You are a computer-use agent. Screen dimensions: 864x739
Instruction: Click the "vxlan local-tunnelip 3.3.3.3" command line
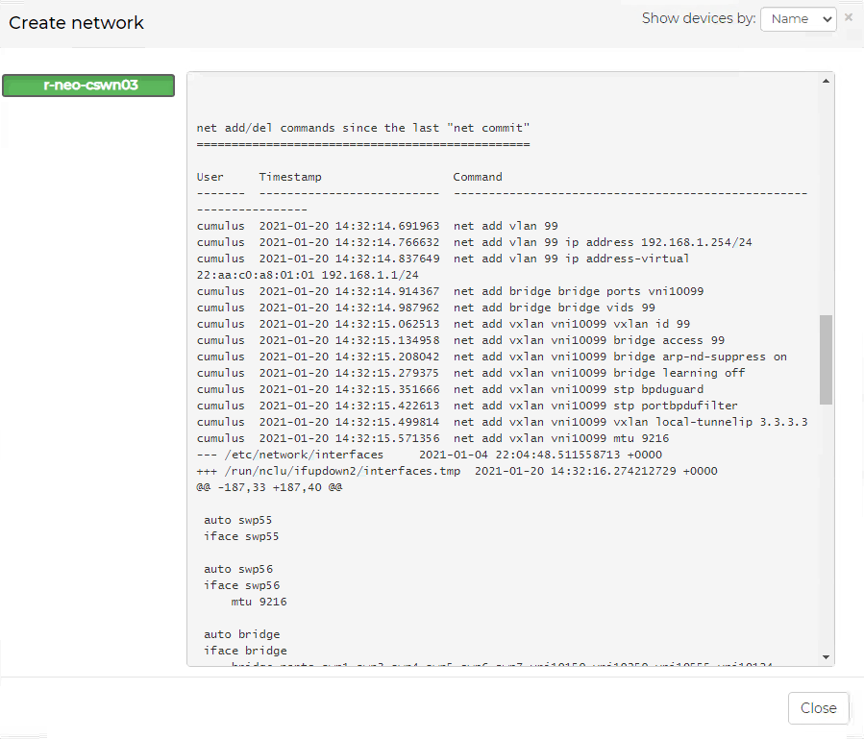coord(629,422)
